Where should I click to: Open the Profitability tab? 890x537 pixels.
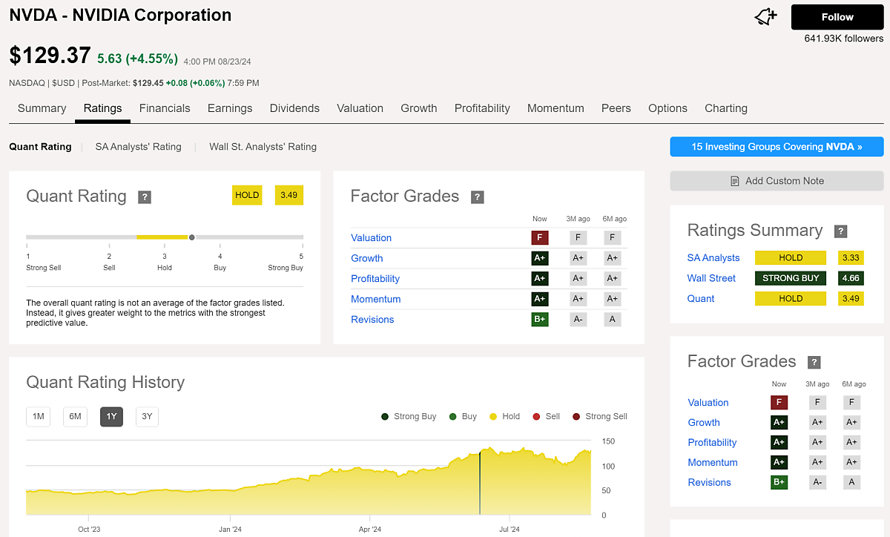(482, 108)
